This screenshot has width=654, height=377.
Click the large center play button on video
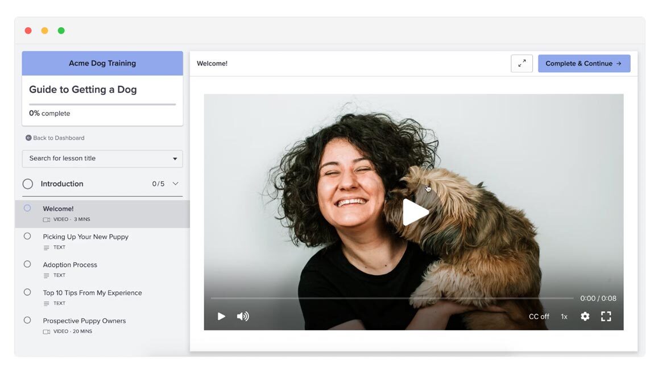415,212
